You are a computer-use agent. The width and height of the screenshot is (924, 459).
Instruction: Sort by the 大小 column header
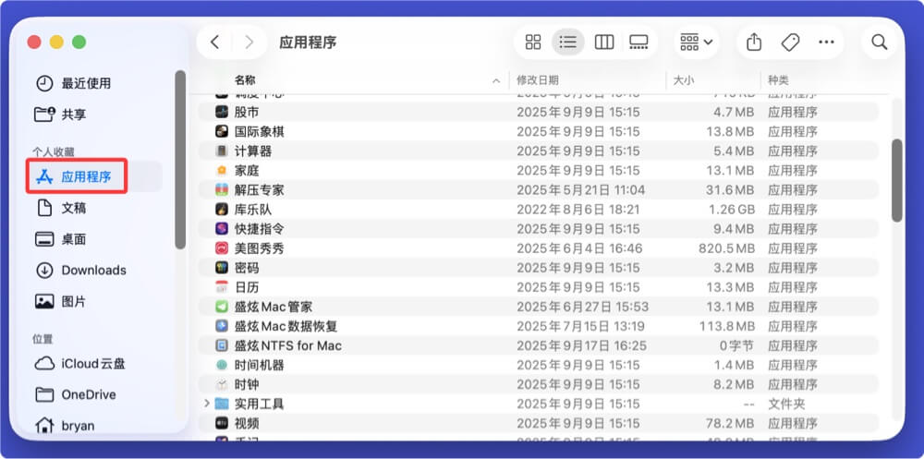click(x=684, y=80)
